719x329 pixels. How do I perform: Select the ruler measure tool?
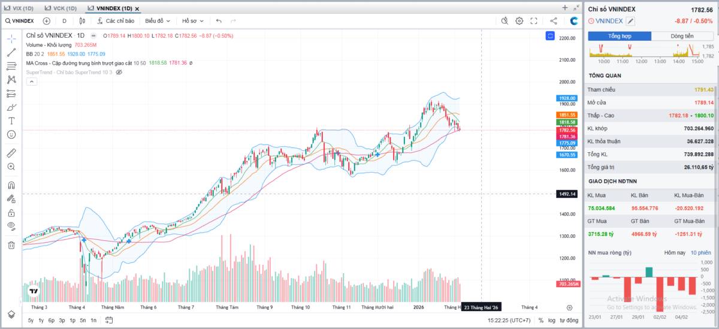coord(11,152)
